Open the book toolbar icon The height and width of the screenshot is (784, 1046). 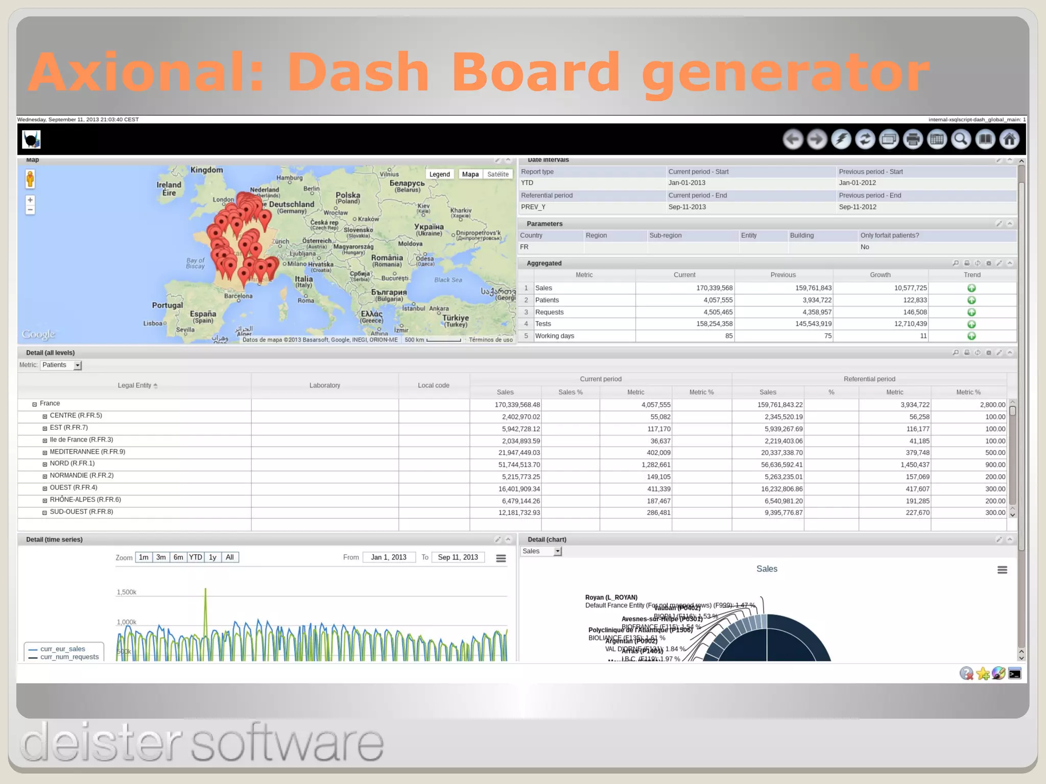point(985,139)
